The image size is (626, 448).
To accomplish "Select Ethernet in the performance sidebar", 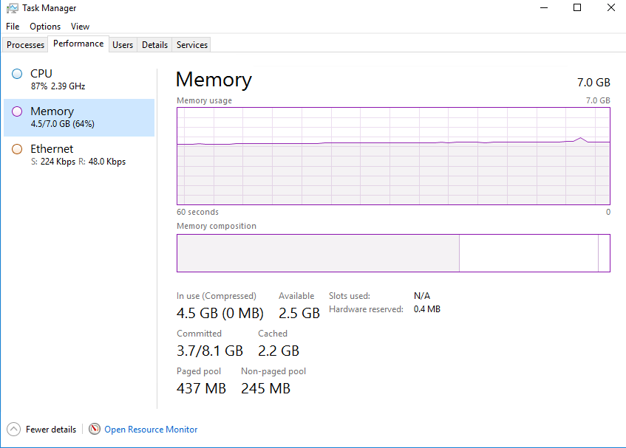I will [x=52, y=149].
